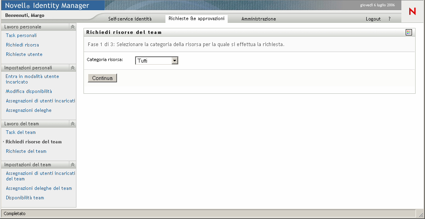Select Richiedi risorse del team item
425x219 pixels.
point(33,142)
